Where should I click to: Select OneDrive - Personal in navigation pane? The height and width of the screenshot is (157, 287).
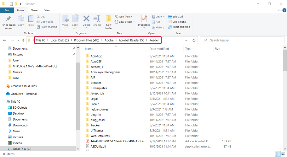coord(21,94)
